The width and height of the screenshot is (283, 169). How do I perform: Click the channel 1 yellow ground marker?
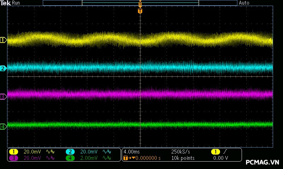click(3, 40)
